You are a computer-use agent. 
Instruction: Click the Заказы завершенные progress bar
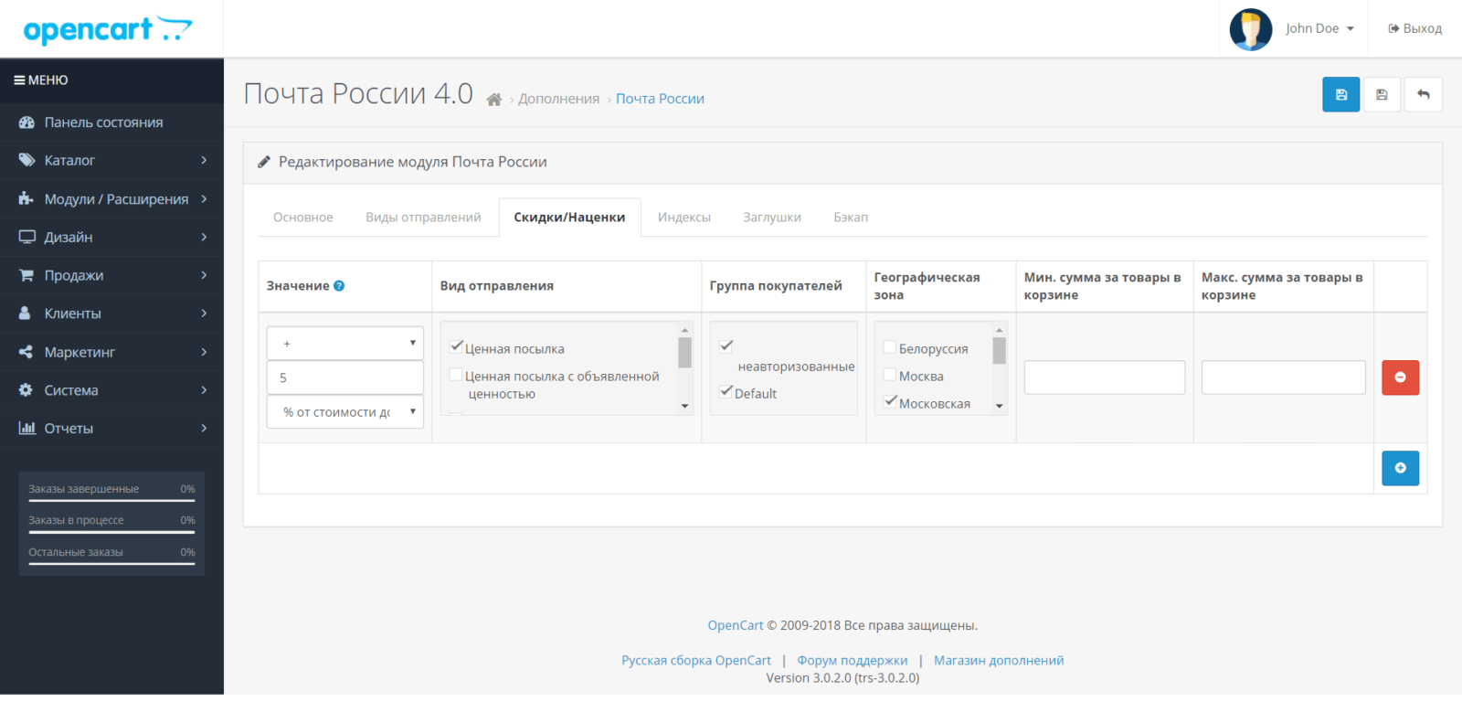(111, 501)
